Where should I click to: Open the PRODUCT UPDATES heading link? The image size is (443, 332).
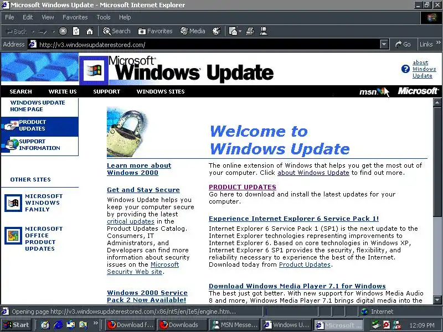(x=243, y=187)
